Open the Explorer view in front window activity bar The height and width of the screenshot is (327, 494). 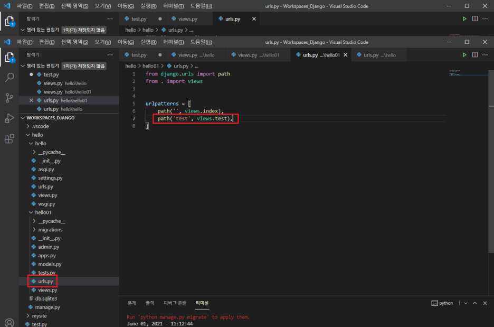pyautogui.click(x=9, y=58)
